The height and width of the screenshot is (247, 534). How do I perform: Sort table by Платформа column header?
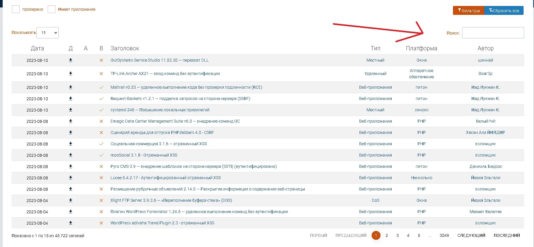pyautogui.click(x=421, y=48)
